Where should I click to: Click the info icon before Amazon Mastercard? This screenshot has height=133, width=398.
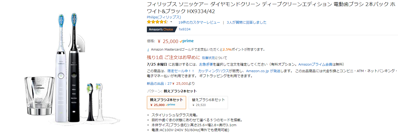point(148,50)
